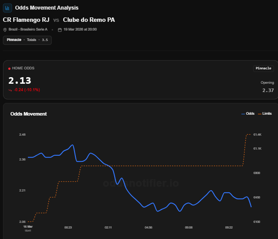The image size is (278, 239).
Task: Click the calendar date icon
Action: pos(60,30)
